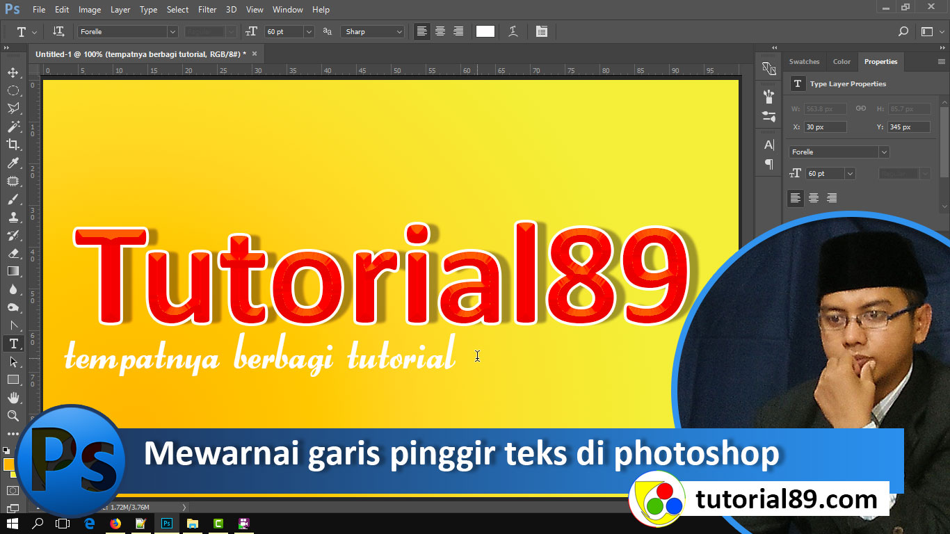Open the Layer menu
The width and height of the screenshot is (950, 534).
(x=120, y=10)
